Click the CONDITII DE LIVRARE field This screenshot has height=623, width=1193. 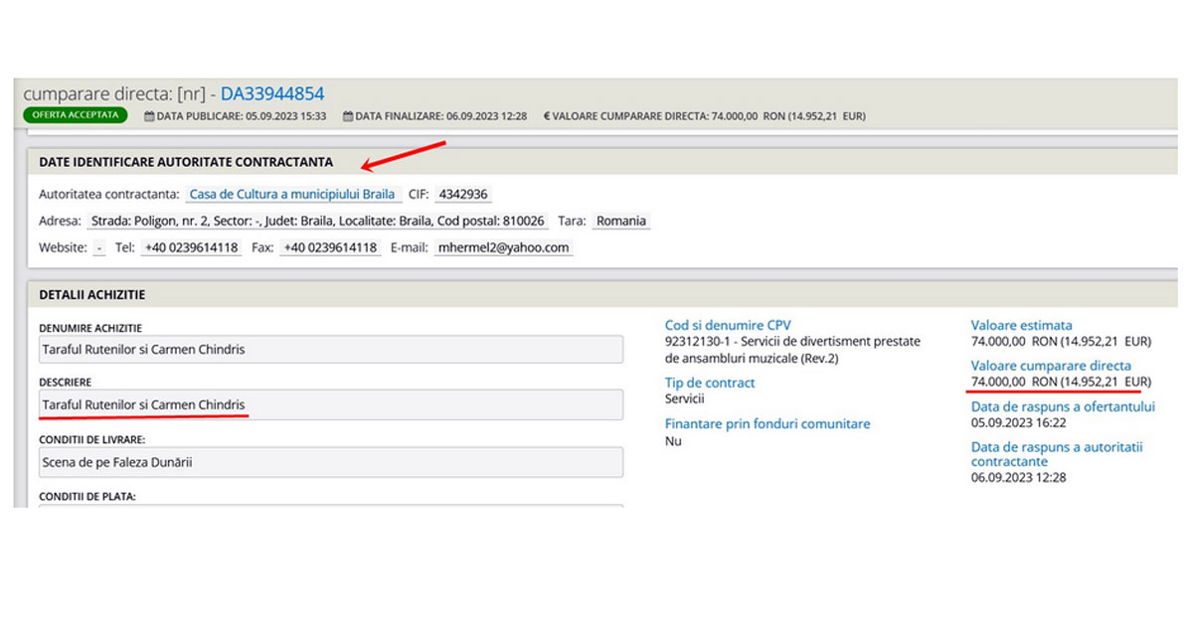click(x=331, y=462)
